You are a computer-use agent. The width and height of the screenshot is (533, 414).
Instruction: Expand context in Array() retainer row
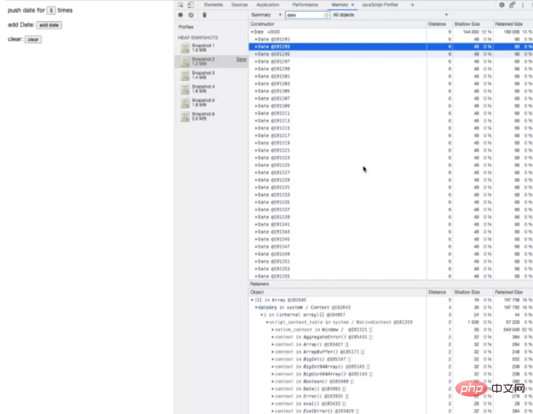tap(273, 345)
